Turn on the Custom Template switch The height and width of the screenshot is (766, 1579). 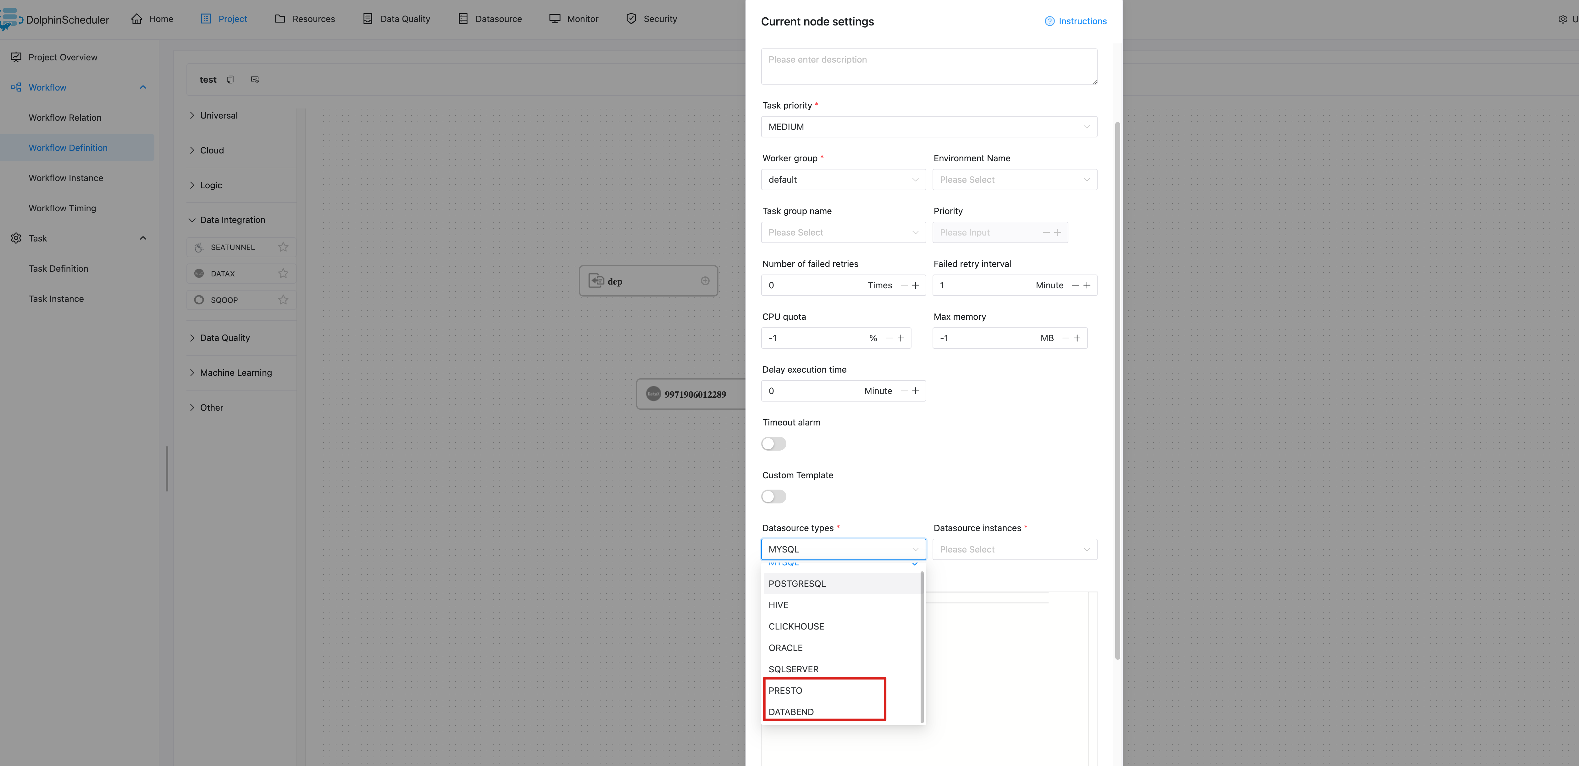773,497
